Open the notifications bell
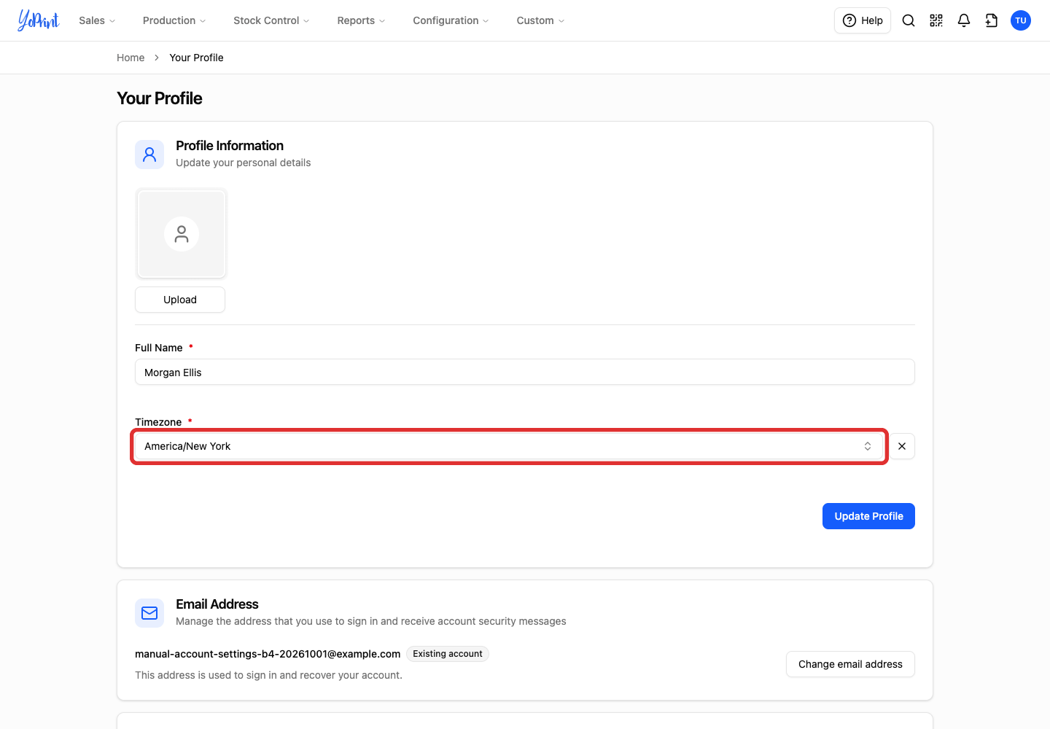The image size is (1050, 729). [x=964, y=20]
